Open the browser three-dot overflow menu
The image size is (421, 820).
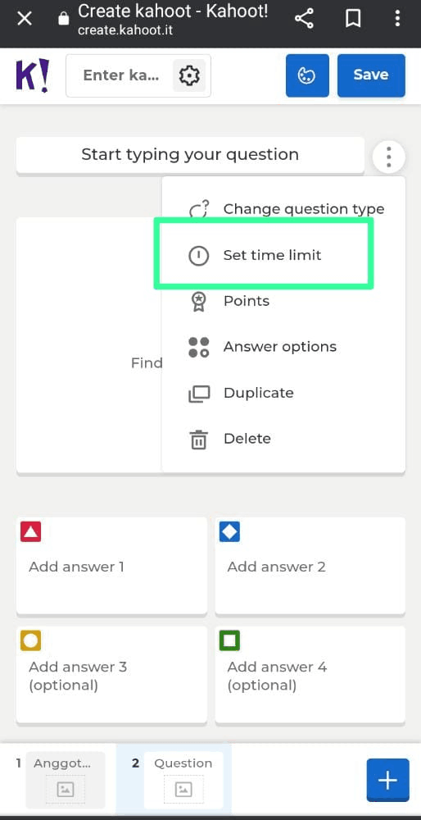pyautogui.click(x=397, y=19)
